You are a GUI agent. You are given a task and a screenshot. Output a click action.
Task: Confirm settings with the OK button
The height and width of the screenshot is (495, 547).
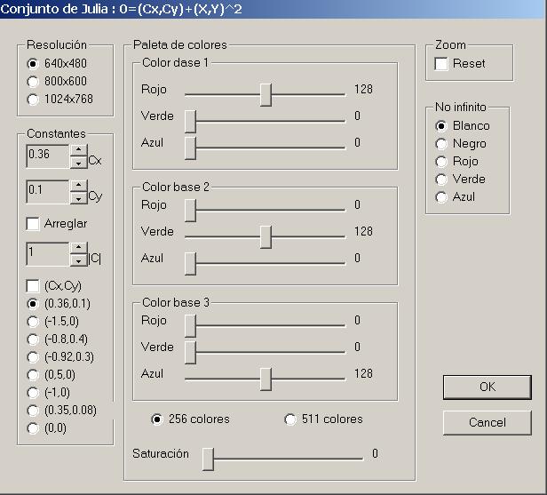(488, 387)
